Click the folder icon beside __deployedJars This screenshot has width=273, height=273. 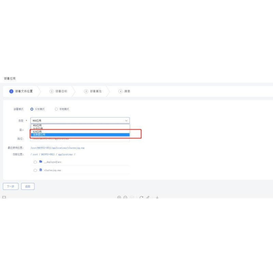pos(41,161)
